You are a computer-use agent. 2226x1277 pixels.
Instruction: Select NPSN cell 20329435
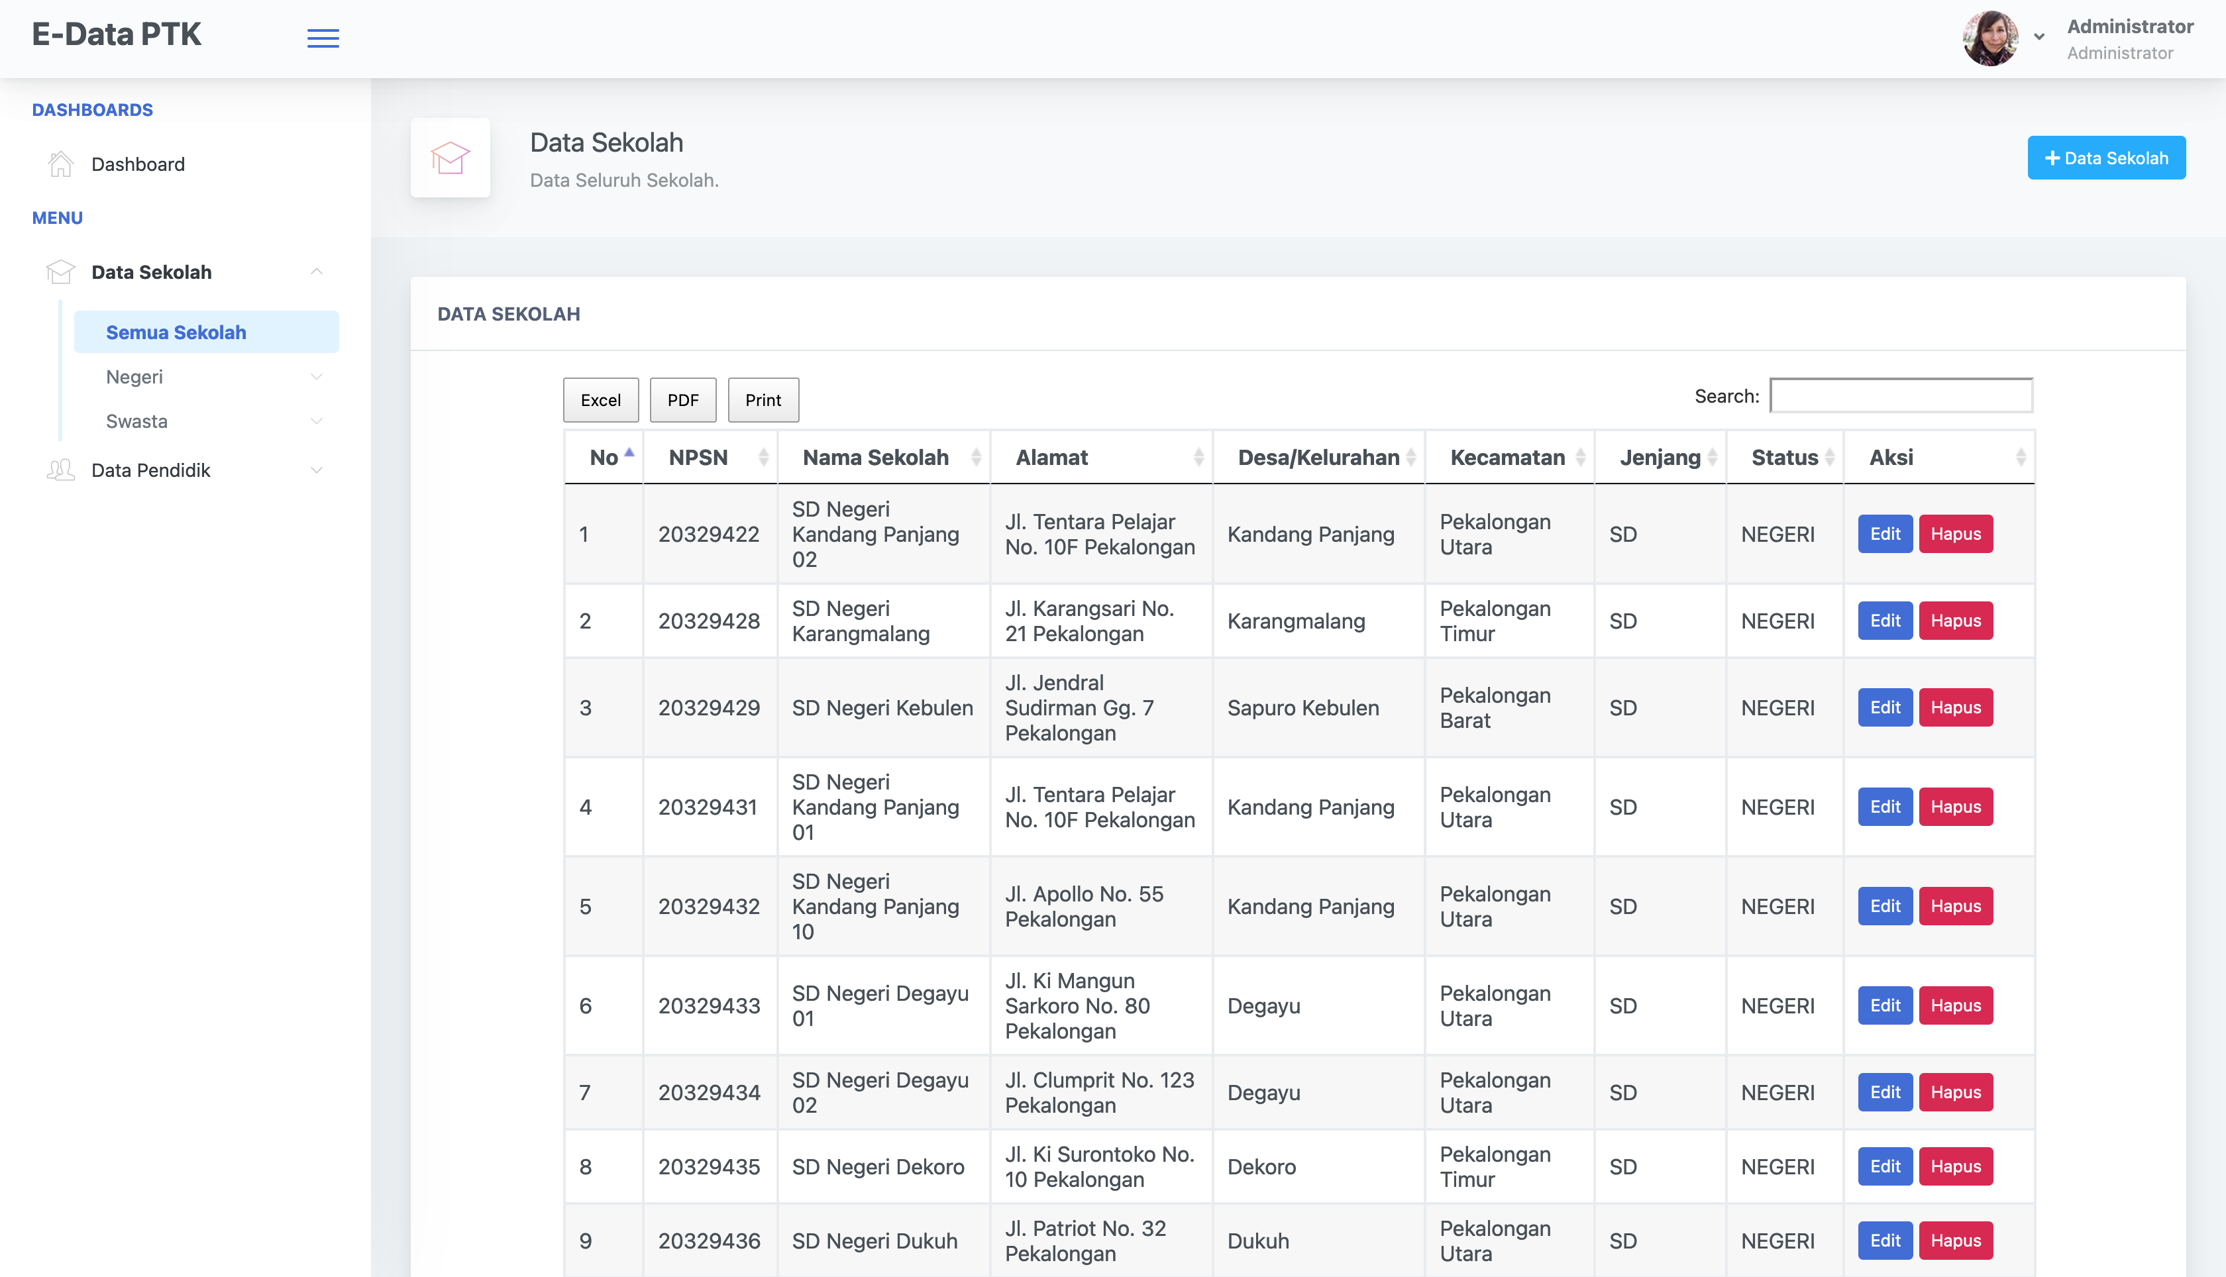point(709,1166)
